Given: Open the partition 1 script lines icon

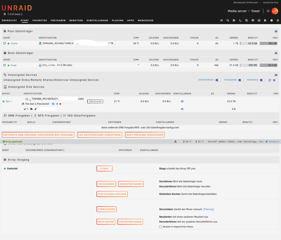Looking at the screenshot, I should pyautogui.click(x=31, y=109).
